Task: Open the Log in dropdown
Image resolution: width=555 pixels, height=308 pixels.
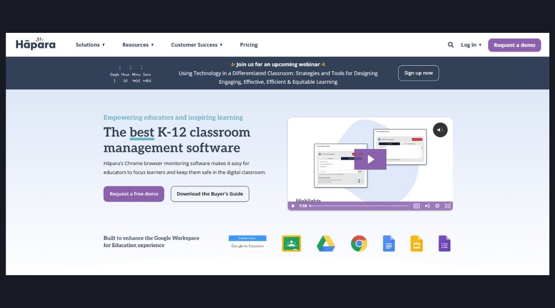Action: click(471, 45)
